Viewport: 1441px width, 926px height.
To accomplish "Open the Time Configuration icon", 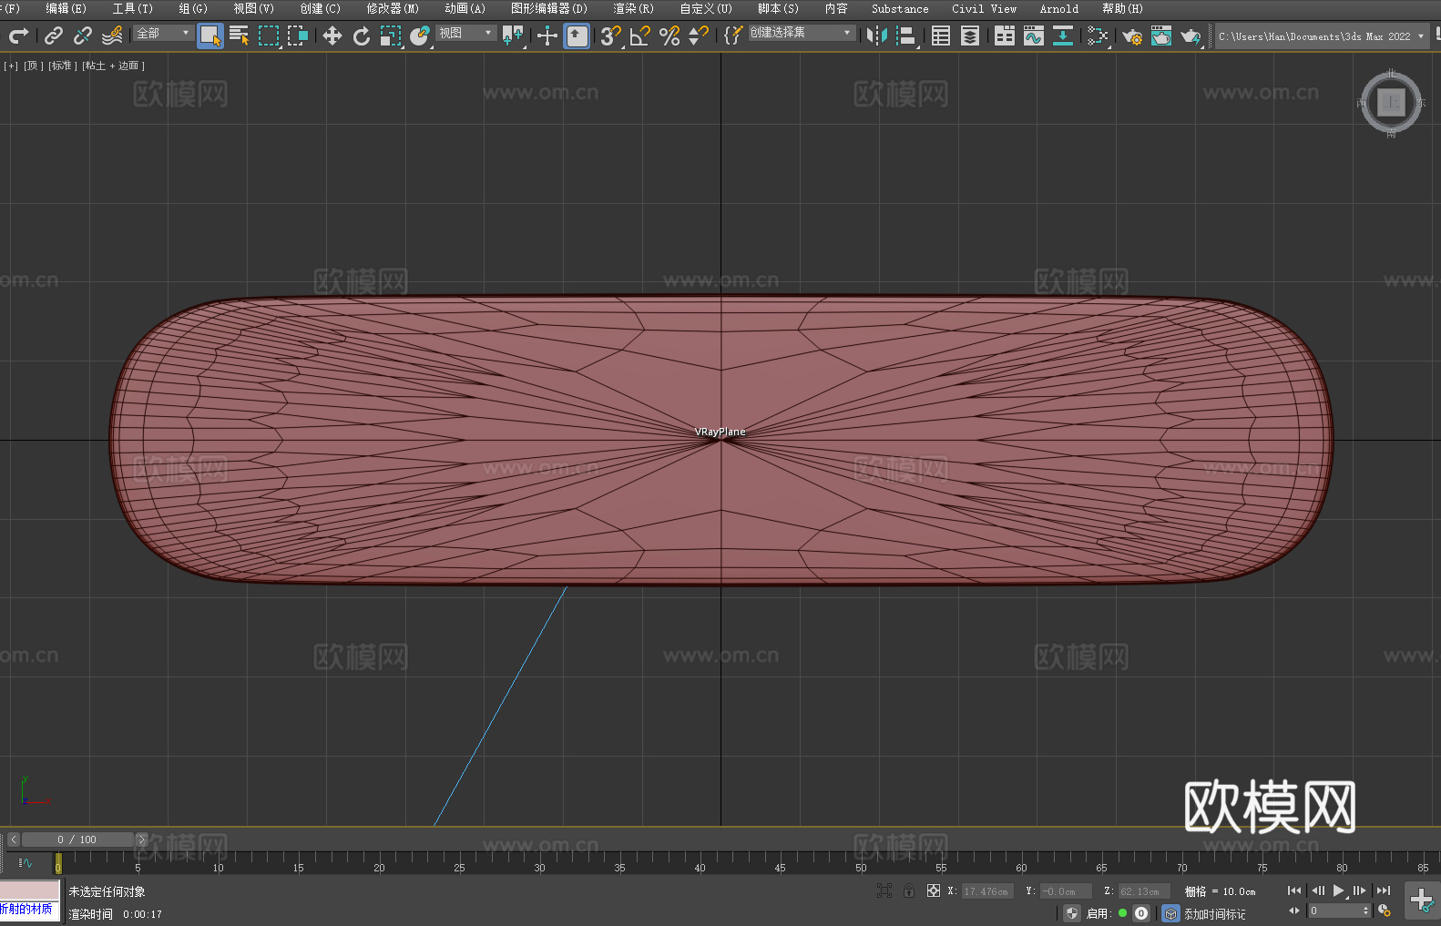I will coord(1385,911).
